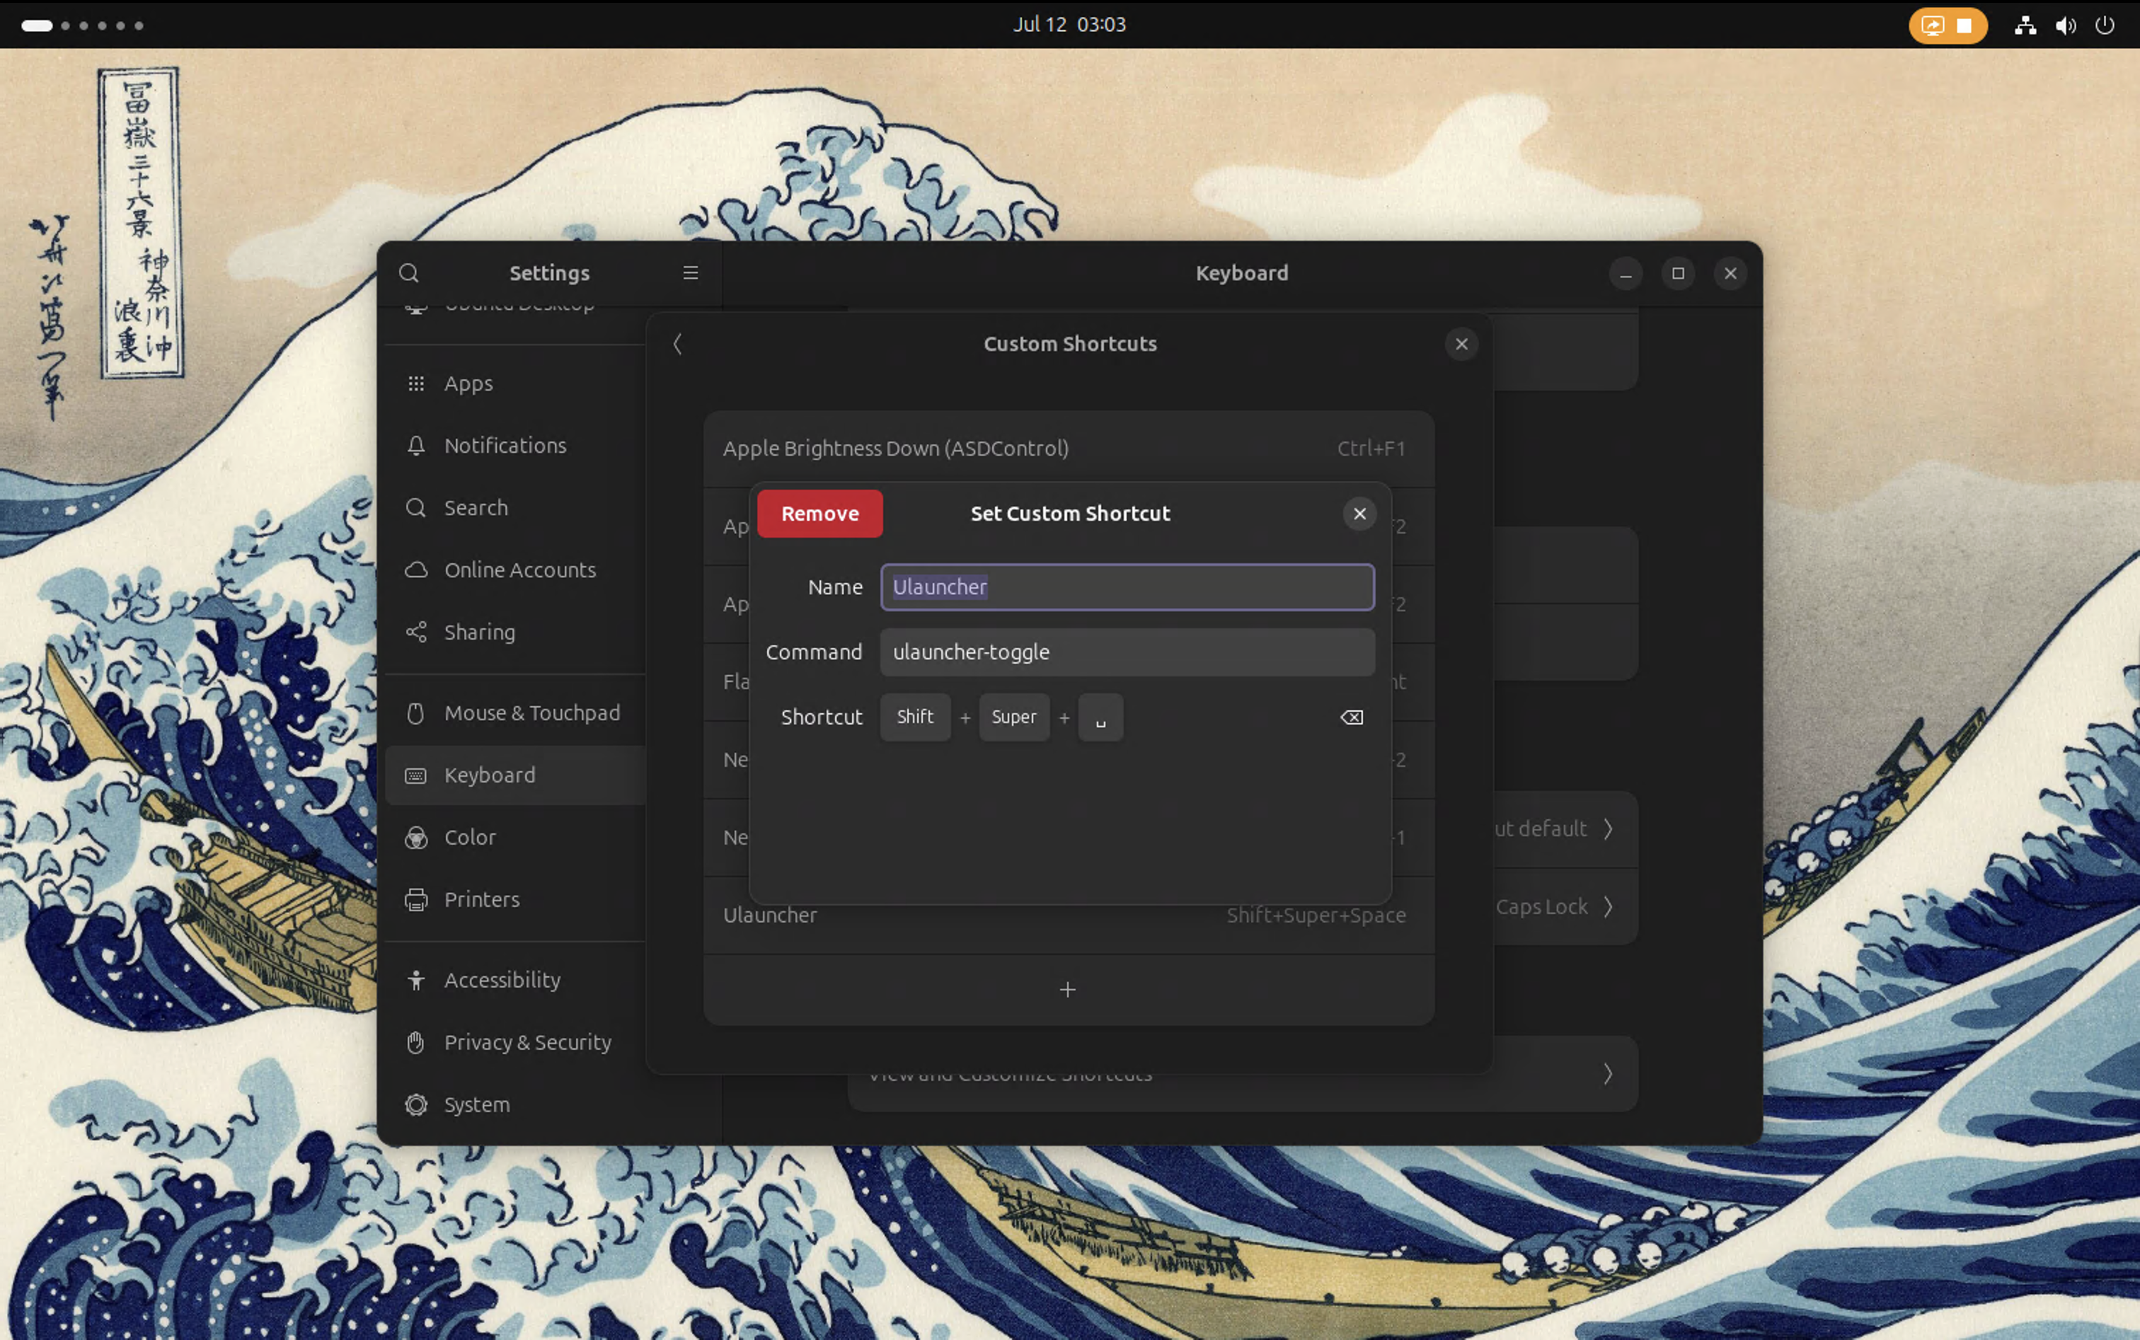Image resolution: width=2140 pixels, height=1340 pixels.
Task: Click the Mouse & Touchpad mouse icon
Action: [x=416, y=712]
